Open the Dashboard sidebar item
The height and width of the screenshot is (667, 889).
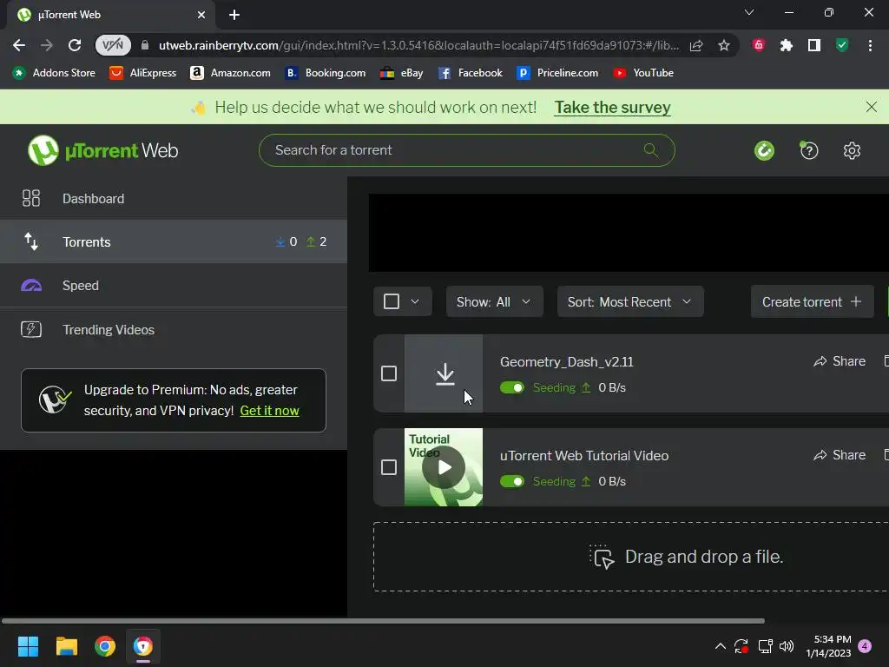click(x=174, y=199)
